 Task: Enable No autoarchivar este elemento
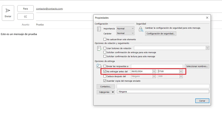pos(105,39)
